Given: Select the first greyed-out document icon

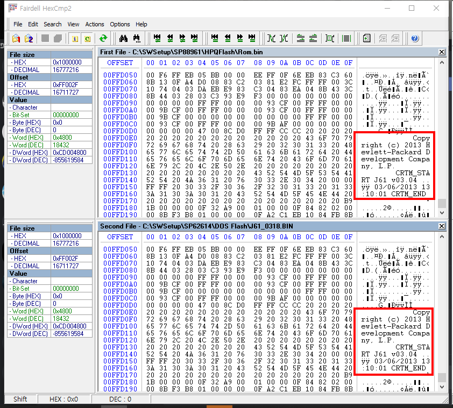Looking at the screenshot, I should [x=383, y=38].
